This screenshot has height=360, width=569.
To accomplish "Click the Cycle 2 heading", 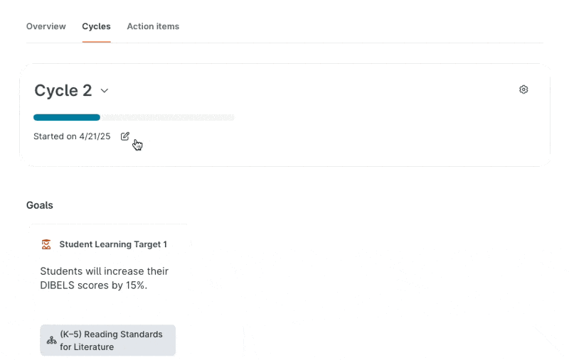I will (63, 91).
